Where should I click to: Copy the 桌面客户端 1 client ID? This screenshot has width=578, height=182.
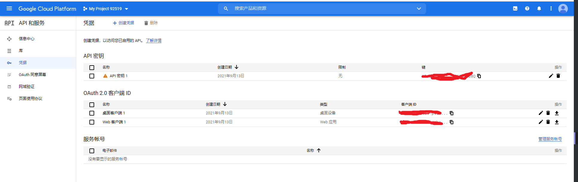click(x=452, y=113)
